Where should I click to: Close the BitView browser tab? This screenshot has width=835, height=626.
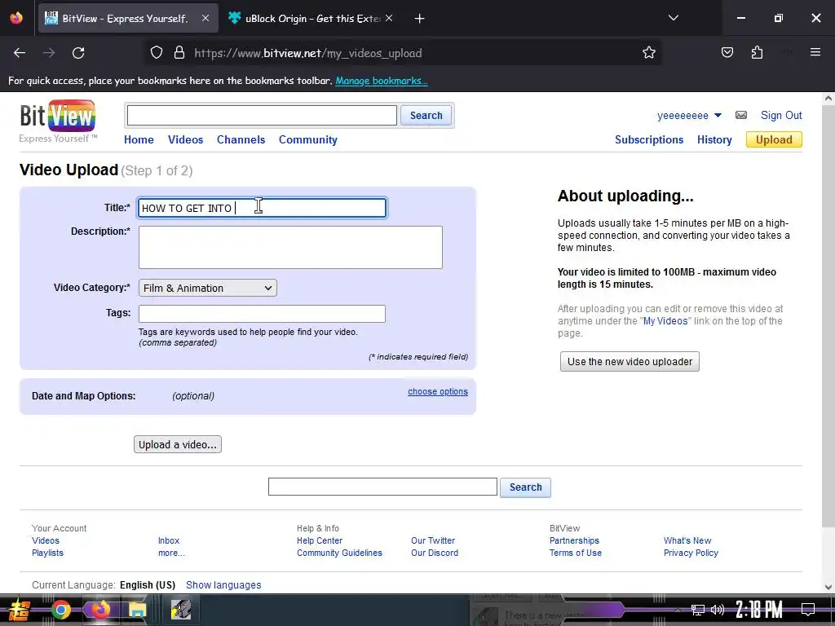(205, 18)
